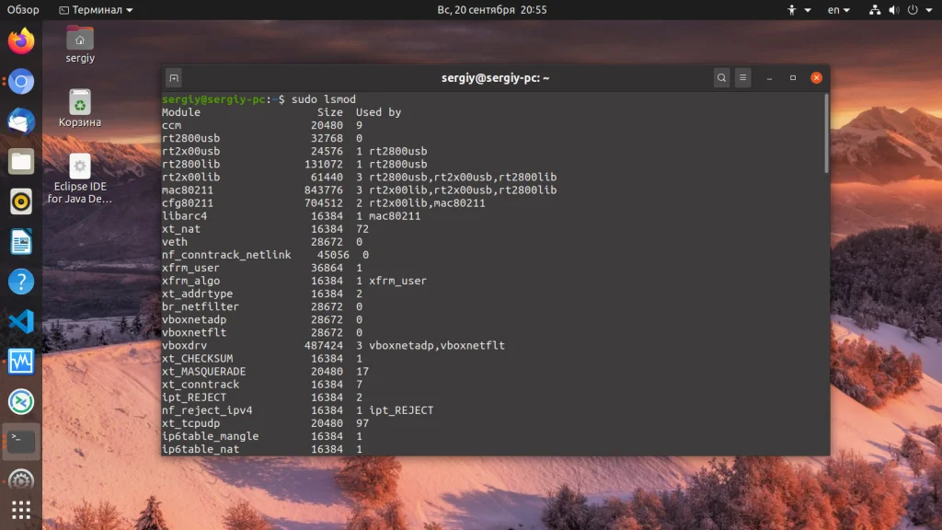
Task: Open the settings gear app in dock
Action: pyautogui.click(x=21, y=481)
